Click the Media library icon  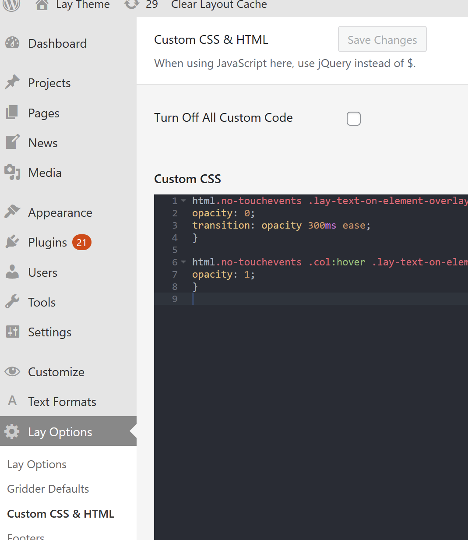tap(12, 172)
